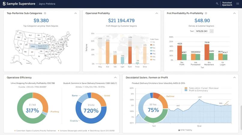242x135 pixels.
Task: Click the orange 4523 bar
Action: (x=180, y=53)
